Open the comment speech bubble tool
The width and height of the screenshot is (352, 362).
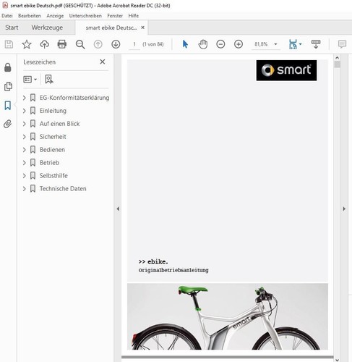pyautogui.click(x=342, y=44)
